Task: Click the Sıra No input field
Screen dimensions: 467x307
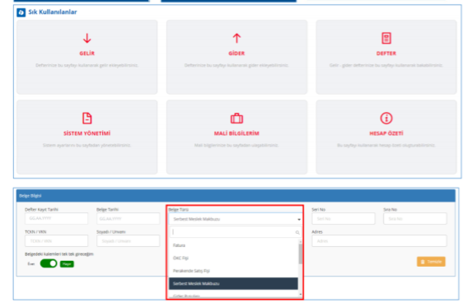Action: (x=415, y=219)
